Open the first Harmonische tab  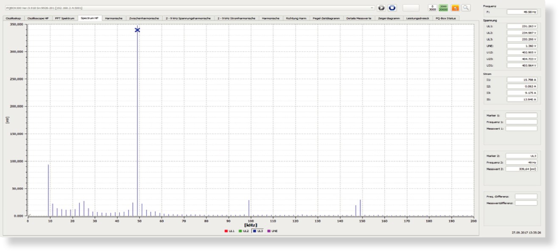(x=114, y=18)
